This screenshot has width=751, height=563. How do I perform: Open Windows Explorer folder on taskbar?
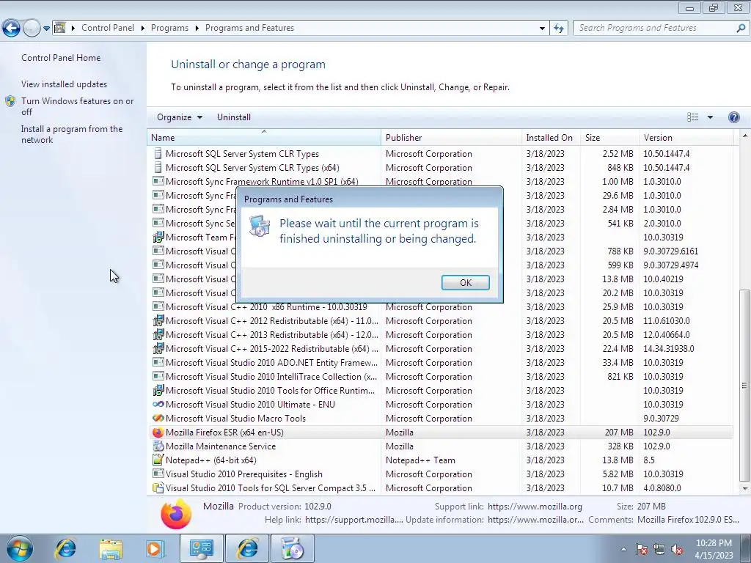[111, 548]
